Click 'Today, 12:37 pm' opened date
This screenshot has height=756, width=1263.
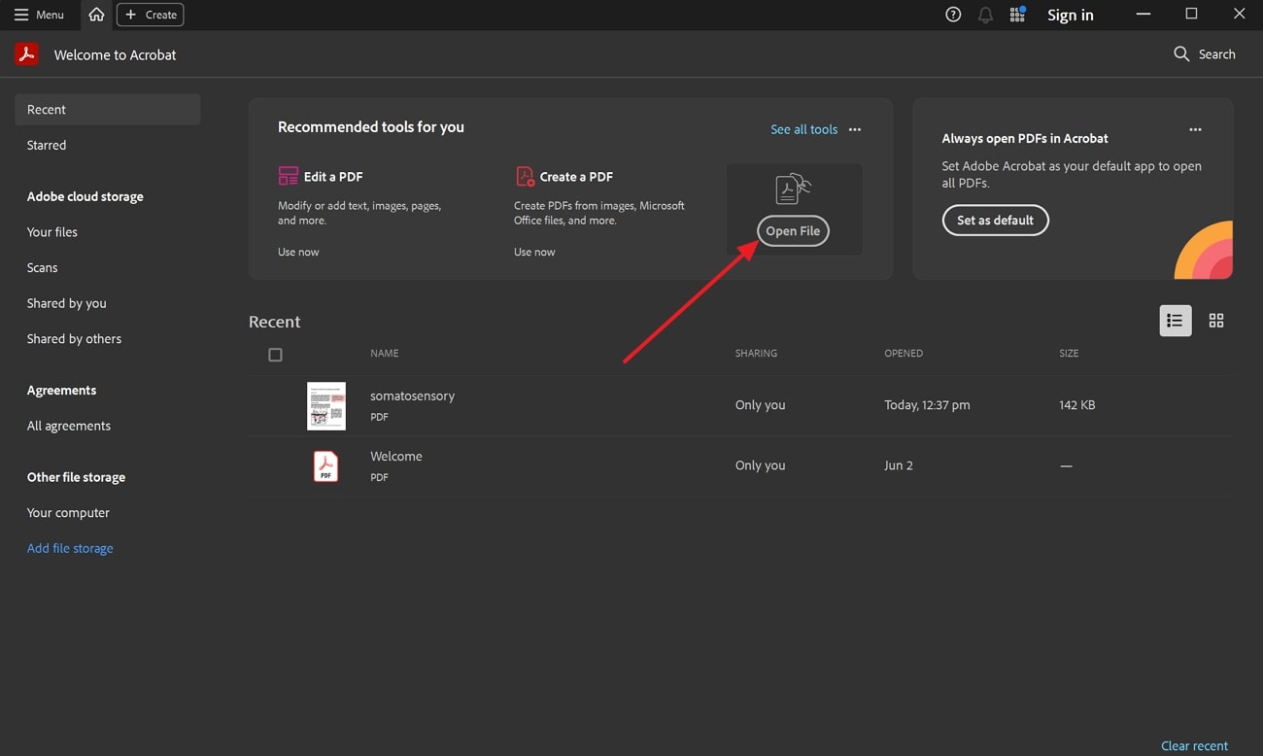pos(927,405)
